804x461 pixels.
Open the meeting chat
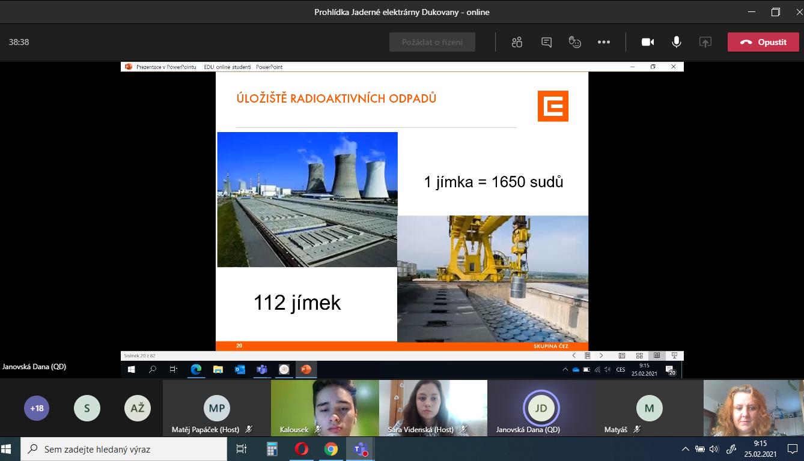[546, 42]
